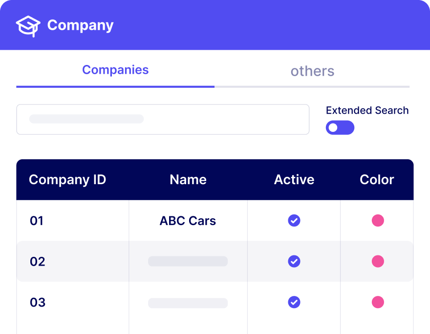Switch to the Companies tab
Screen dimensions: 430x334
point(115,70)
